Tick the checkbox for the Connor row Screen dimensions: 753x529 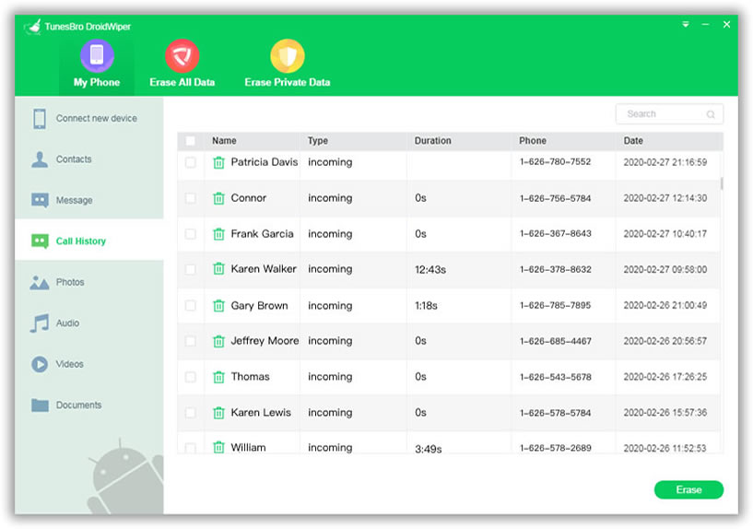[x=191, y=198]
